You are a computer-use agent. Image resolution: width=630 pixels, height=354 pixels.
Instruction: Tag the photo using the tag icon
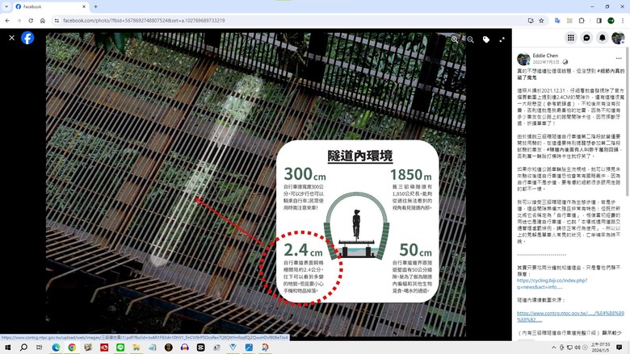(x=486, y=40)
